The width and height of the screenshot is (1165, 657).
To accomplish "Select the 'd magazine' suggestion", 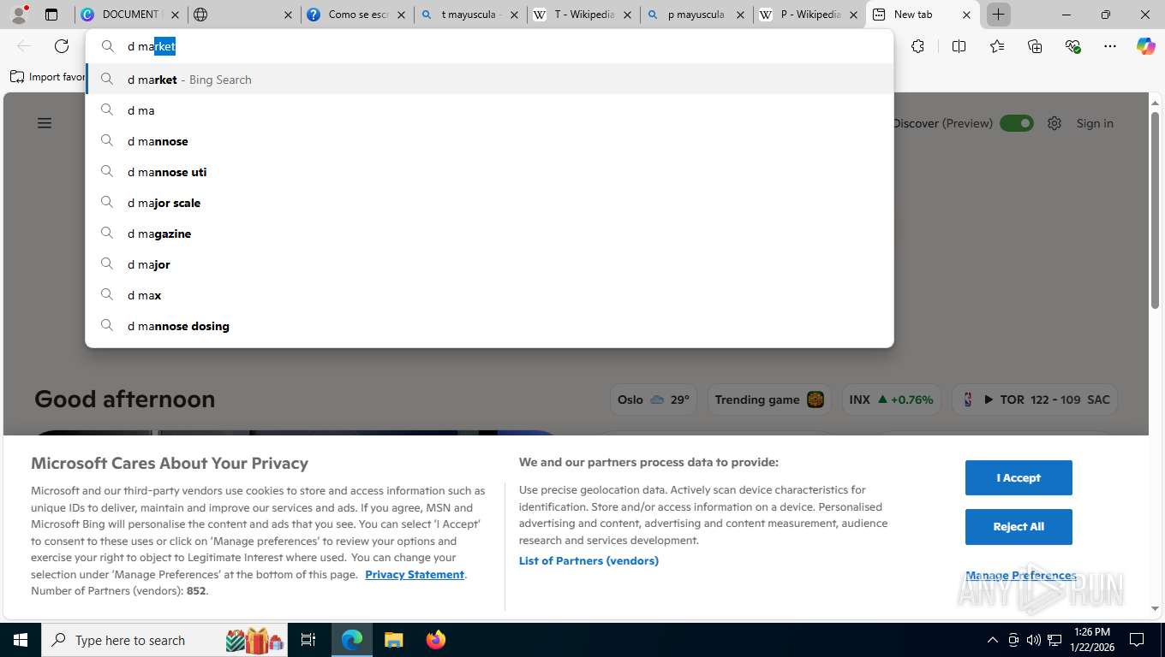I will 489,234.
